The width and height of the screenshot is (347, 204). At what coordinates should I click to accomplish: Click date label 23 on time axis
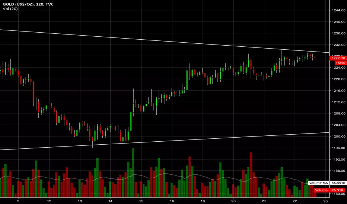[325, 201]
